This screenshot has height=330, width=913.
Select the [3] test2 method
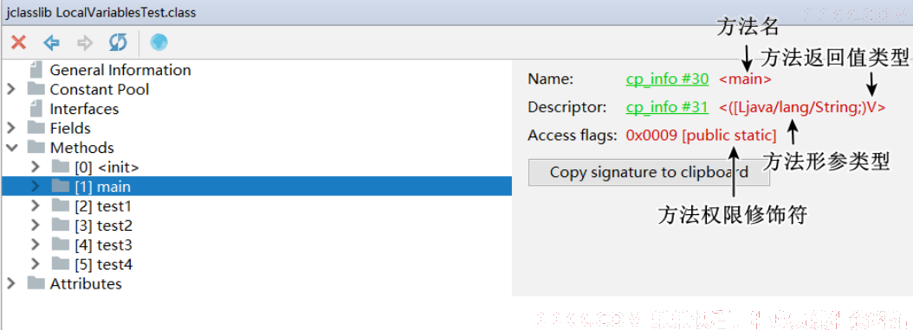click(104, 225)
